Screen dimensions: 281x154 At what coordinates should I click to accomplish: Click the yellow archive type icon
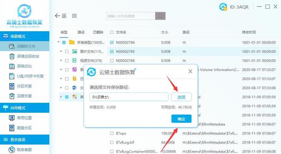coord(74,79)
